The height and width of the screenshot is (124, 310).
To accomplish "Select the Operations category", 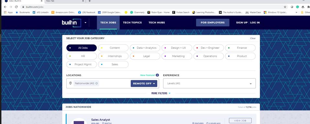I will pos(209,56).
